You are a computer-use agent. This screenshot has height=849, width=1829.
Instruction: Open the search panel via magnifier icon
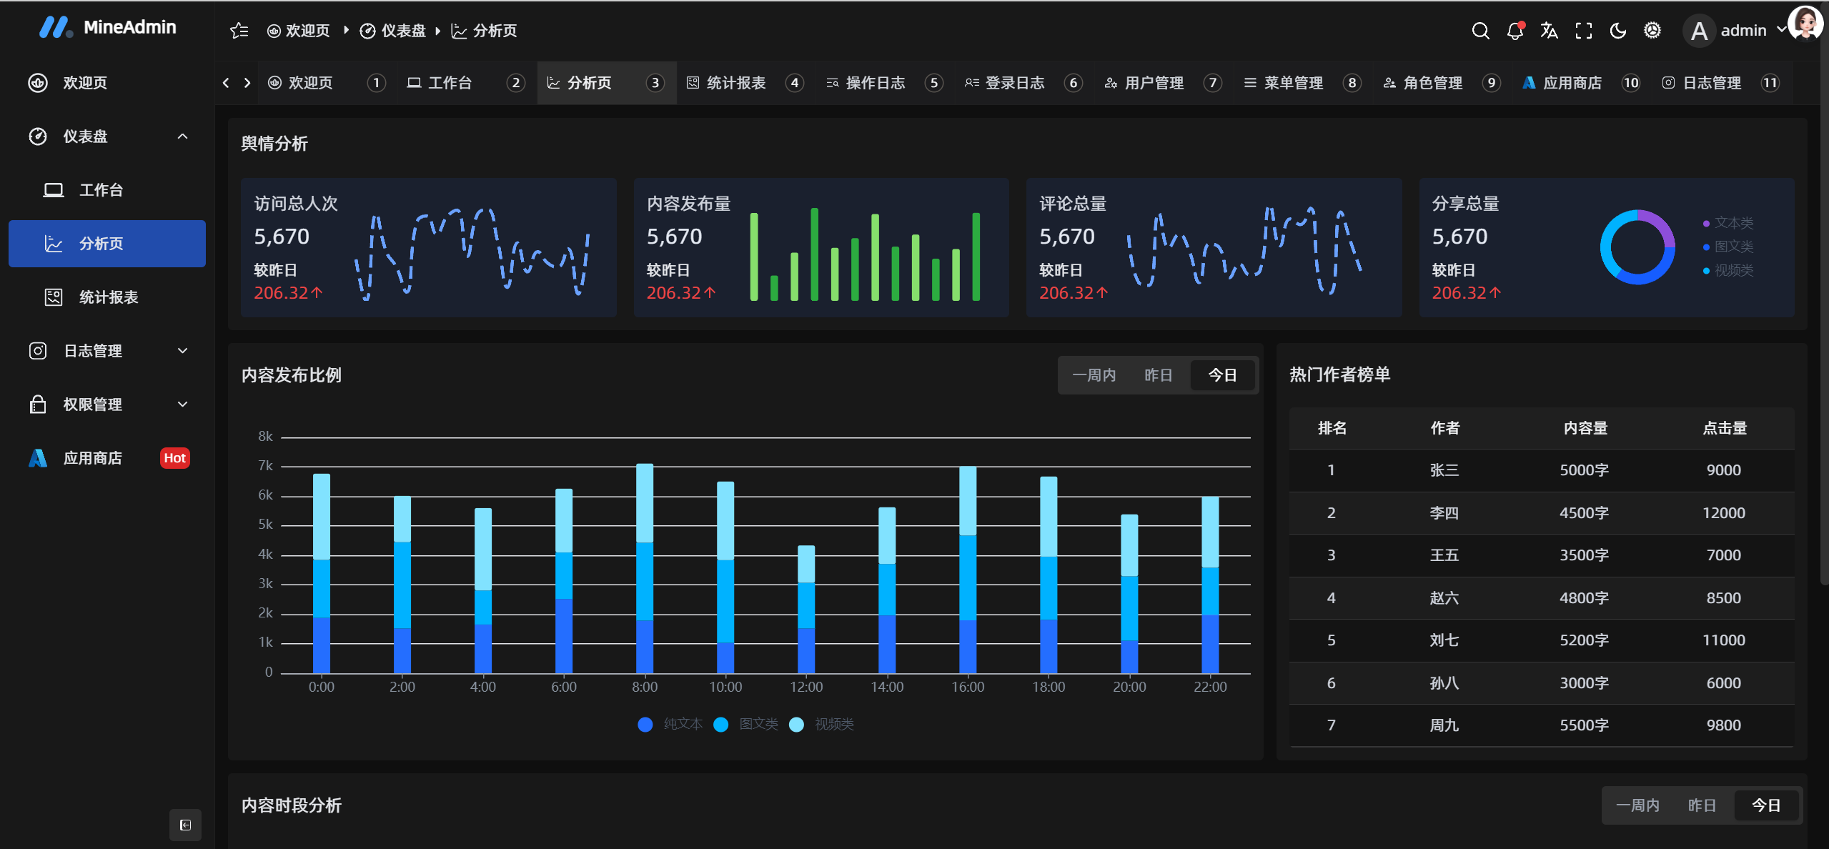(x=1480, y=30)
